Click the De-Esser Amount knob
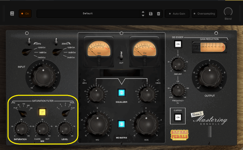Viewport: 243px width, 150px height. pos(178,64)
